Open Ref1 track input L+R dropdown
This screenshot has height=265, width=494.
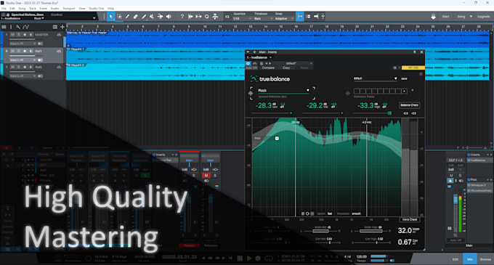click(23, 60)
